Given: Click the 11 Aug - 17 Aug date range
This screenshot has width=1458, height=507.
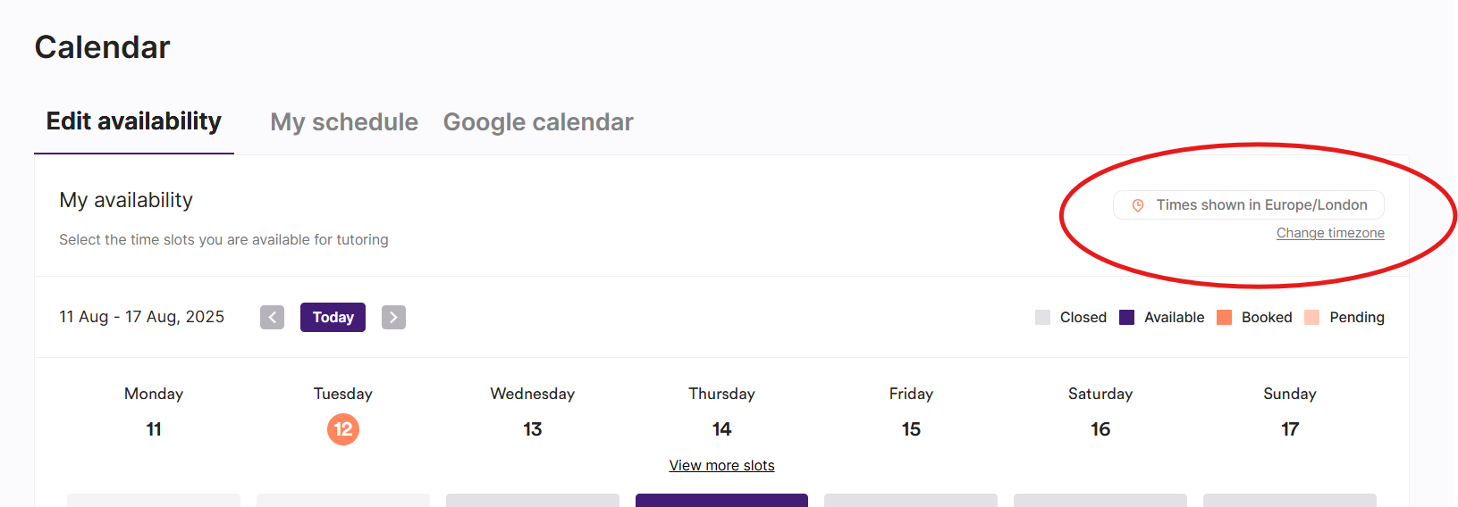Looking at the screenshot, I should (x=142, y=317).
